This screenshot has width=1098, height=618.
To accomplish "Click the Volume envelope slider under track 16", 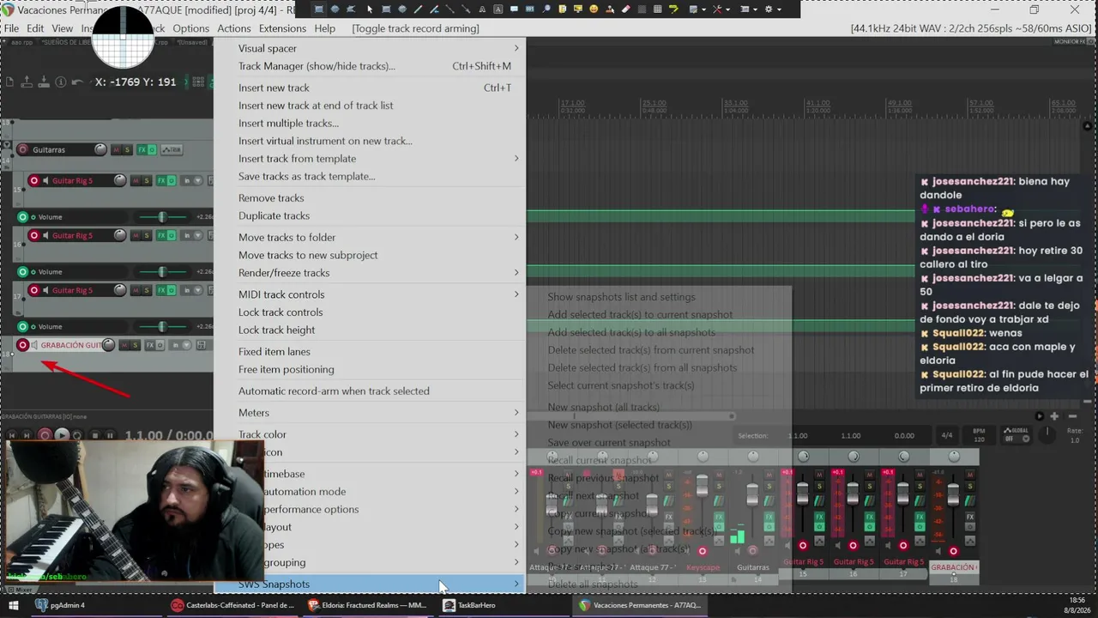I will [x=161, y=272].
